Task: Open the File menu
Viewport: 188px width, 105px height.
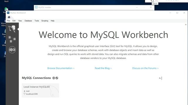Action: coord(9,21)
